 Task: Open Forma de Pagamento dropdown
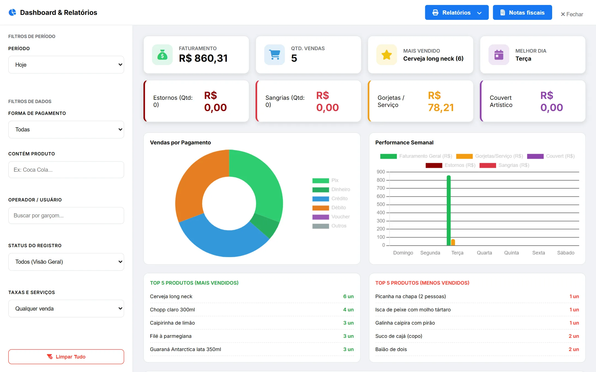pyautogui.click(x=66, y=130)
